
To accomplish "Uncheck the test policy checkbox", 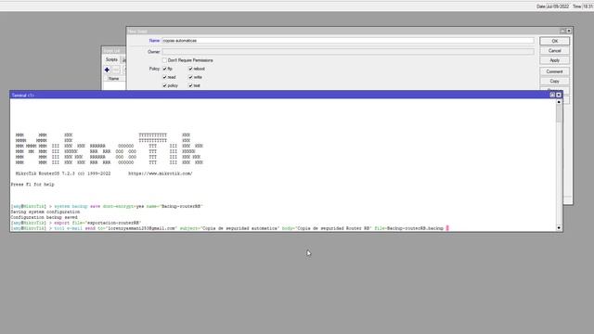I will 190,85.
